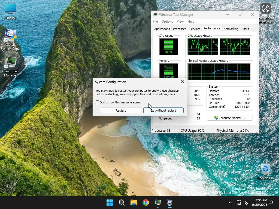Switch to Users tab

[x=245, y=29]
